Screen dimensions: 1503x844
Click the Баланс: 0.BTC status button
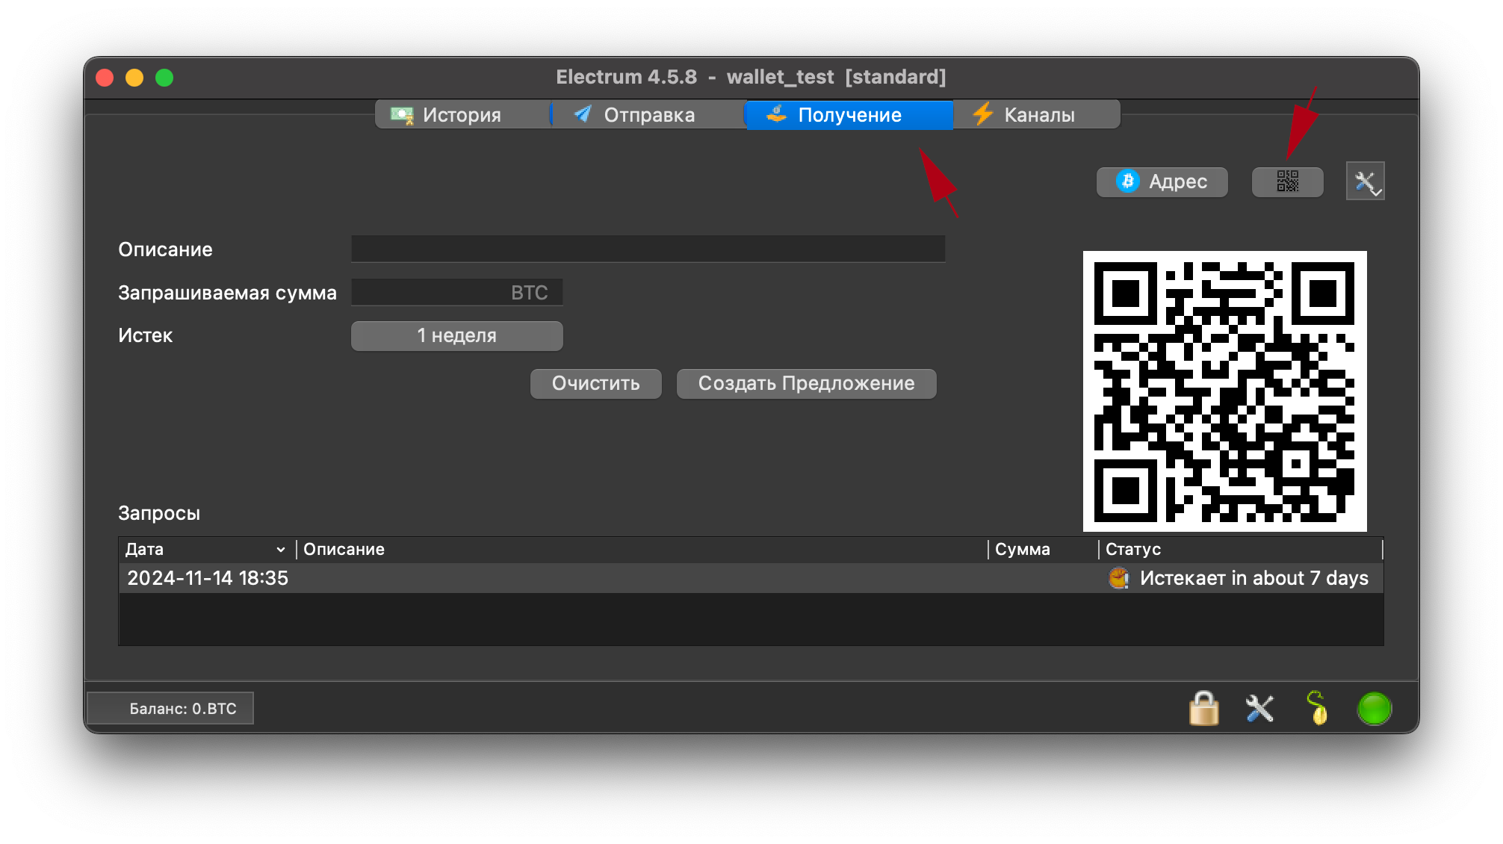(x=170, y=709)
